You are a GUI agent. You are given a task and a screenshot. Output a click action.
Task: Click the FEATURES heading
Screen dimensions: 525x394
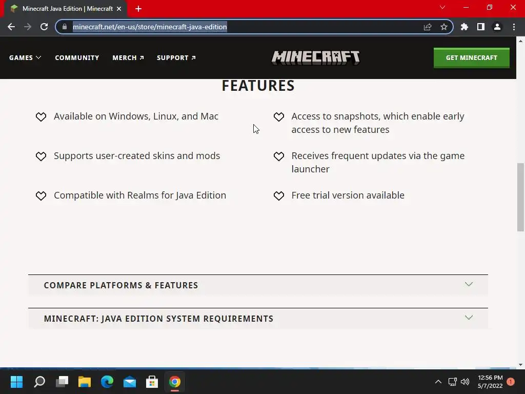[258, 86]
